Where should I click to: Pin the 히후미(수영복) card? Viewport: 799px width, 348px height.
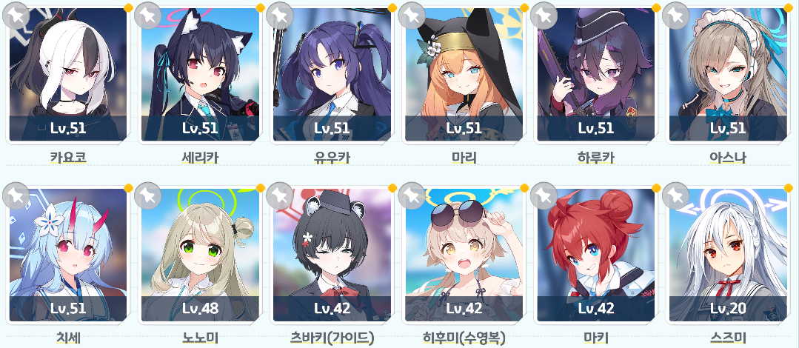coord(412,195)
